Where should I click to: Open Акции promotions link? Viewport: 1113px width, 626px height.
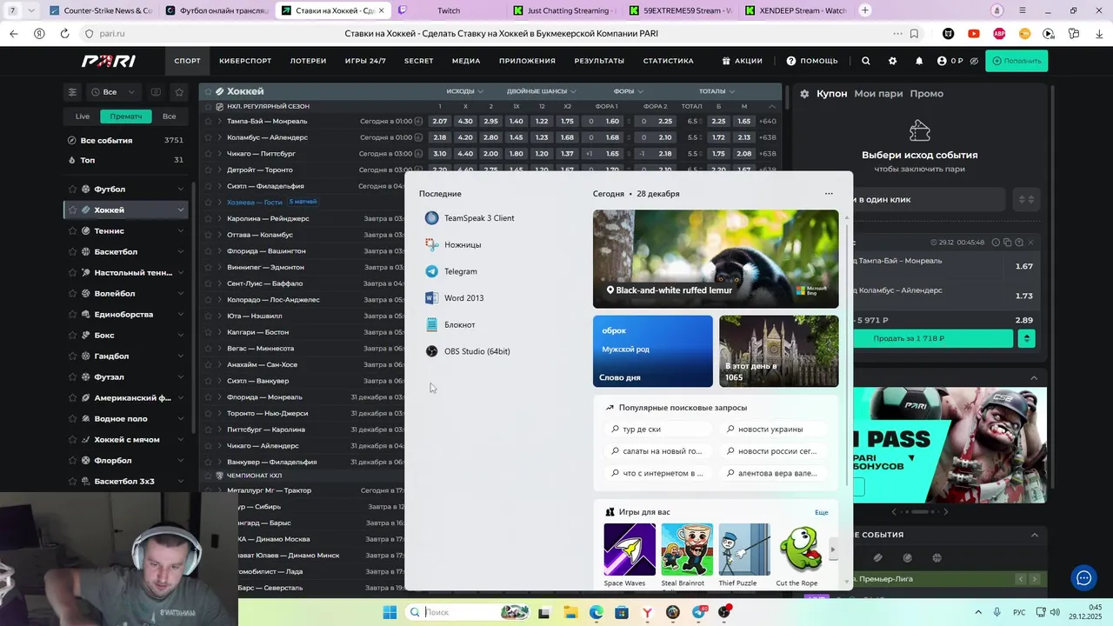point(742,61)
